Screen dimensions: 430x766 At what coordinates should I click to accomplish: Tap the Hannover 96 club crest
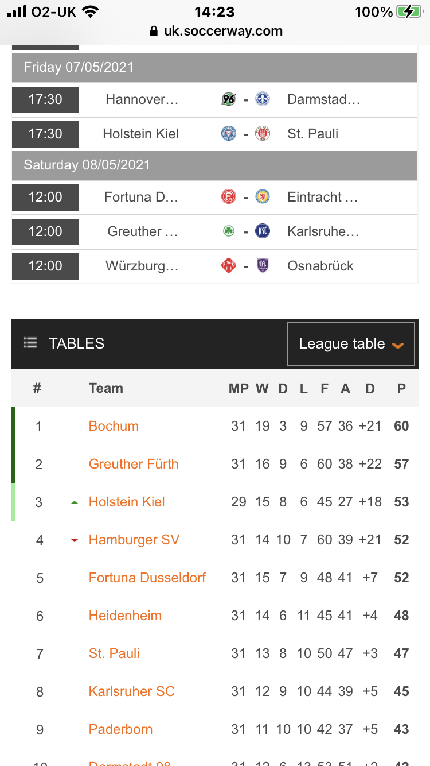point(229,99)
